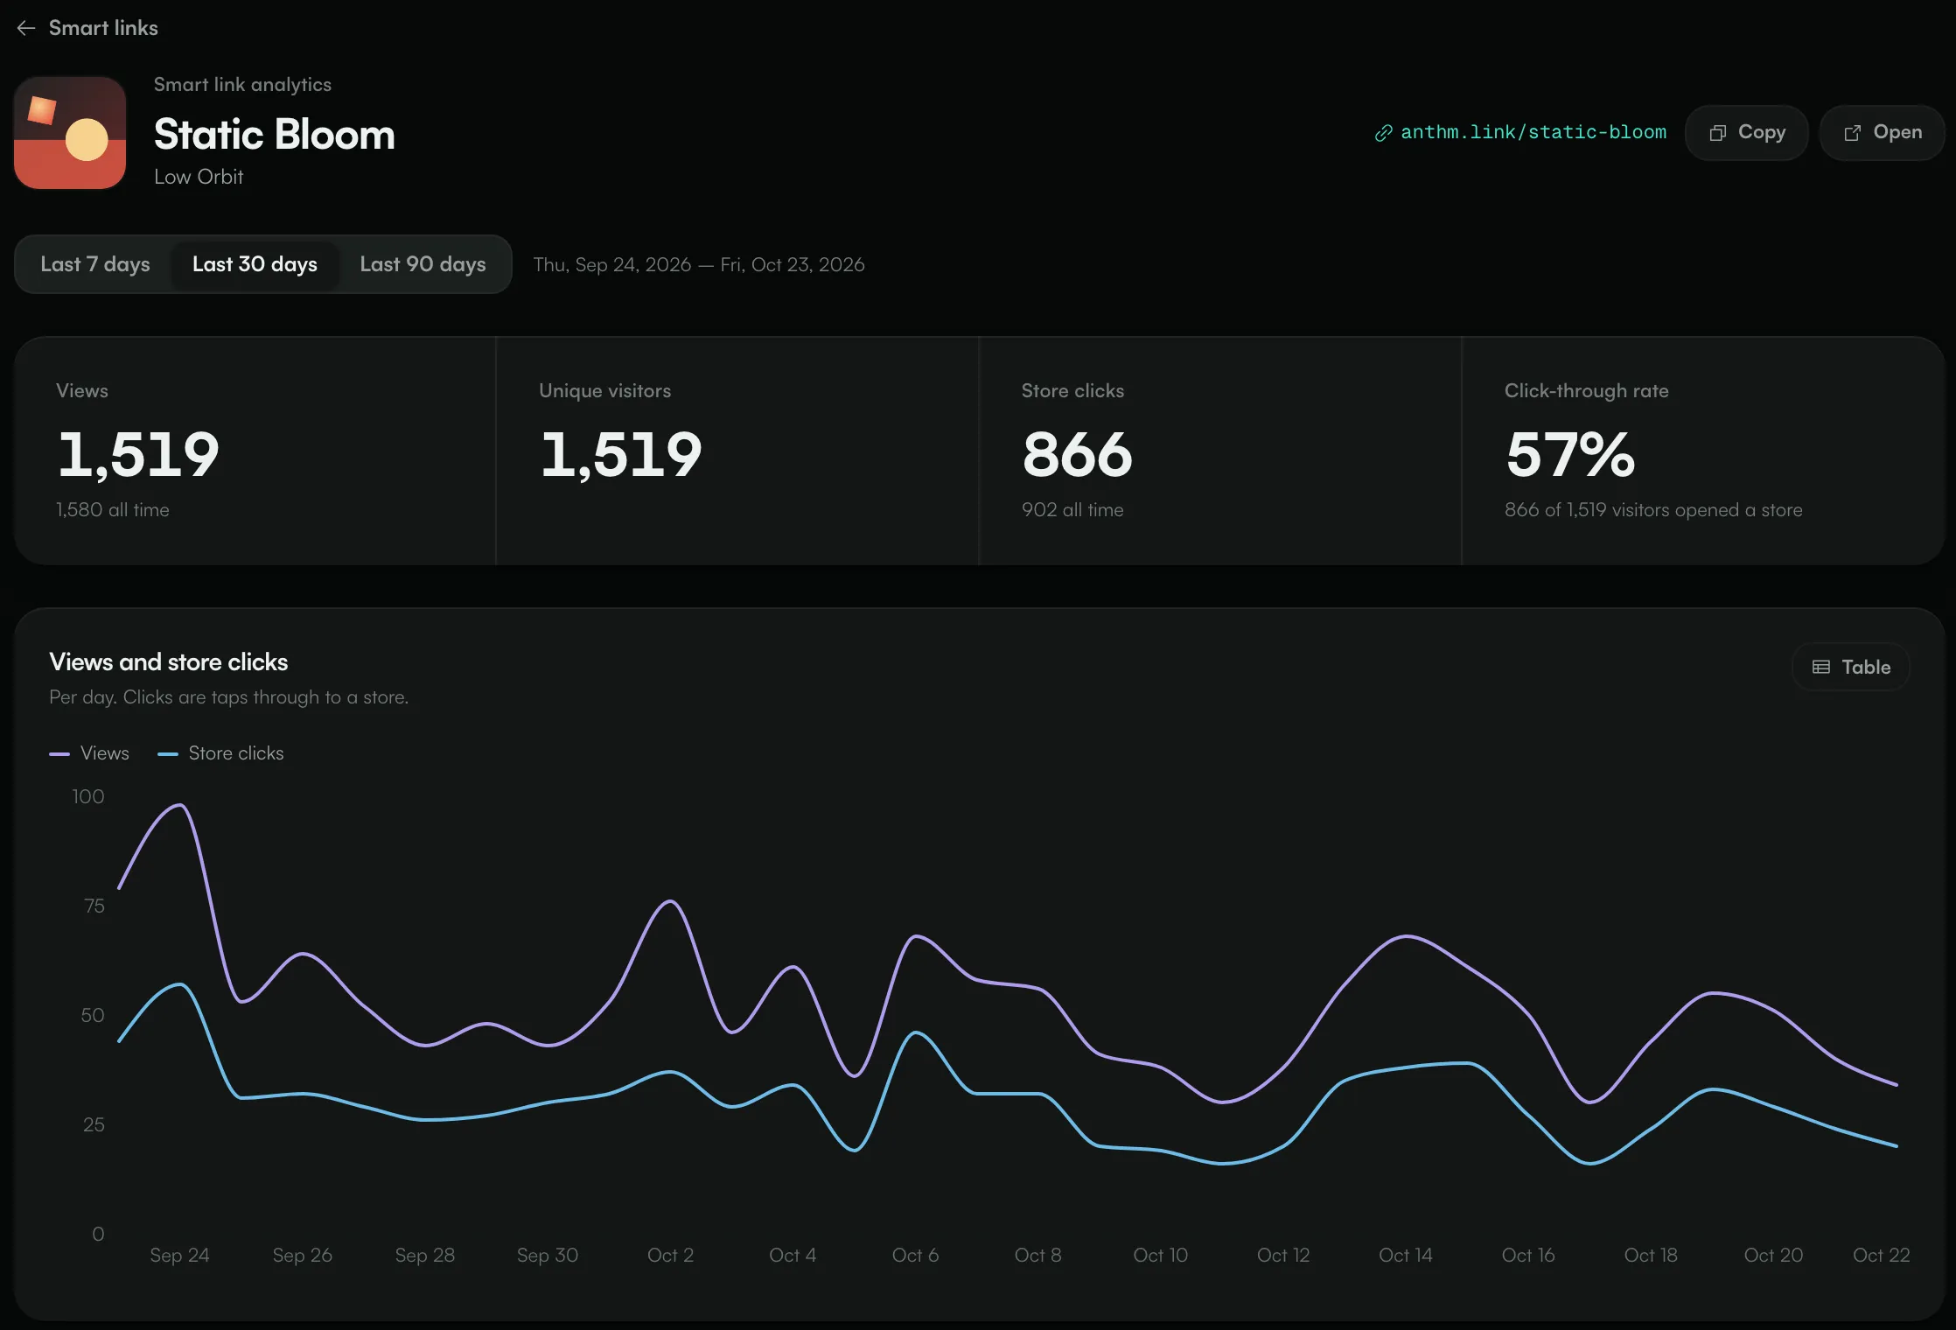
Task: Open the Smart links breadcrumb
Action: pos(103,28)
